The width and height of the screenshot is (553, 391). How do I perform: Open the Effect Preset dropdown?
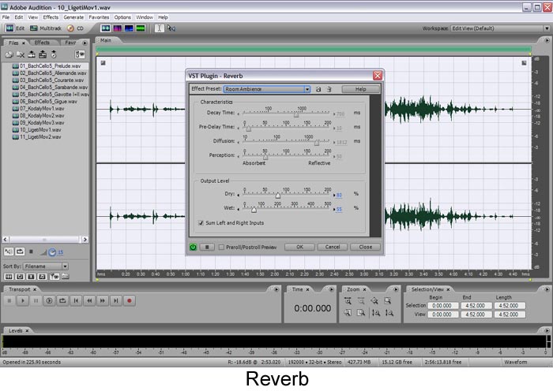tap(307, 89)
